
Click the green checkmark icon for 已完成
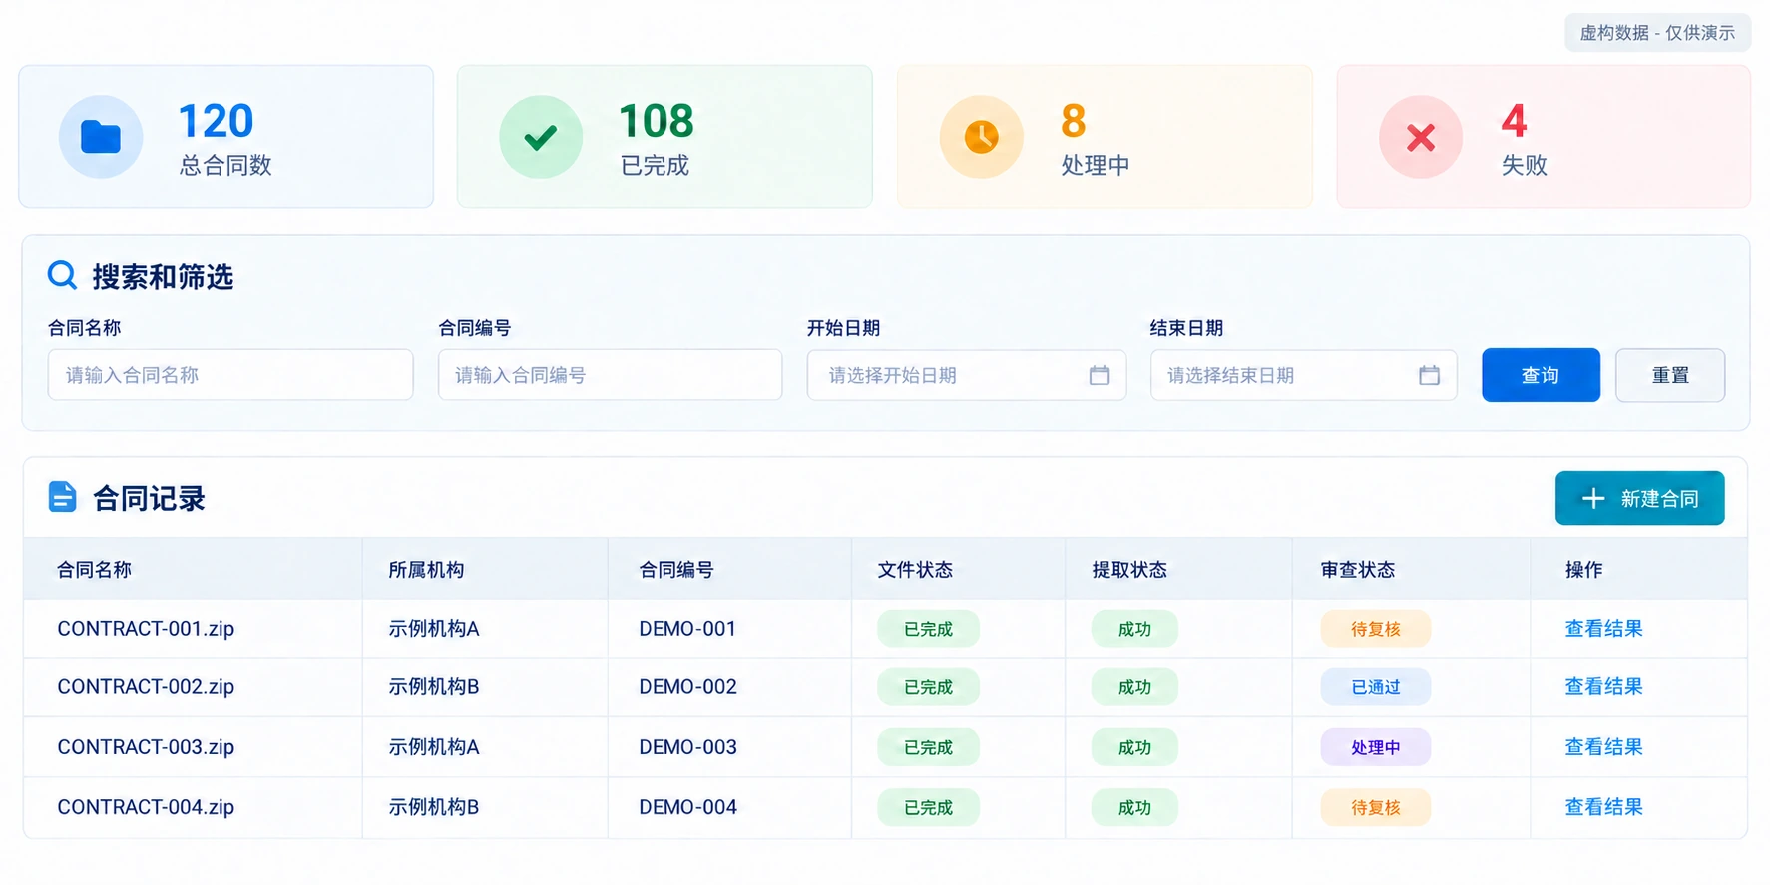[541, 137]
